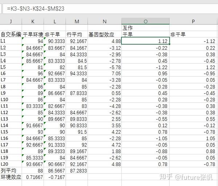Select highlighted column header O
Image resolution: width=218 pixels, height=186 pixels.
[145, 21]
